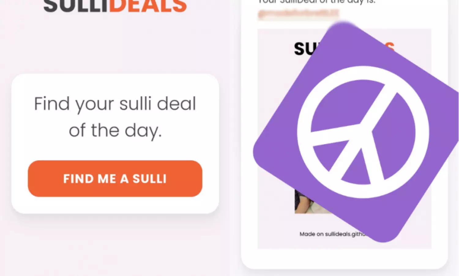Click the 'of the day.' text line

[x=115, y=131]
